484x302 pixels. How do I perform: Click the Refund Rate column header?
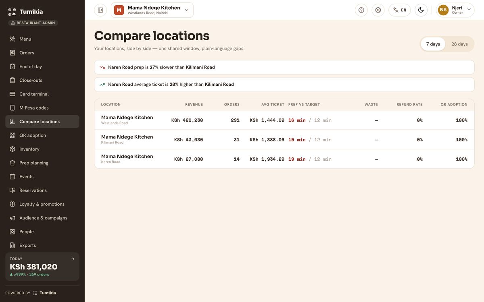(409, 105)
